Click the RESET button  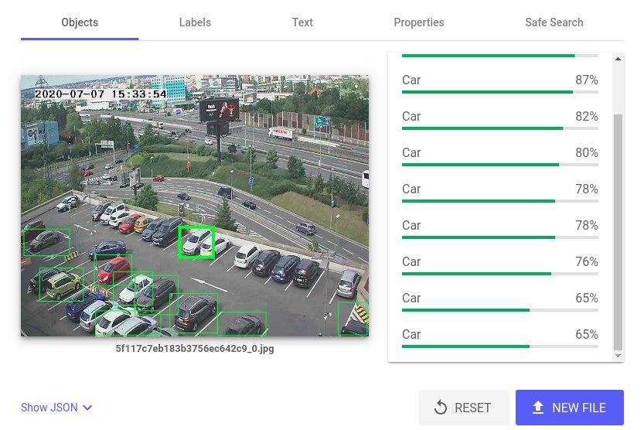(x=463, y=408)
